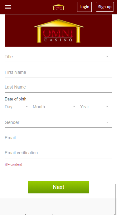This screenshot has width=117, height=215.
Task: Expand the Gender dropdown
Action: tap(59, 122)
